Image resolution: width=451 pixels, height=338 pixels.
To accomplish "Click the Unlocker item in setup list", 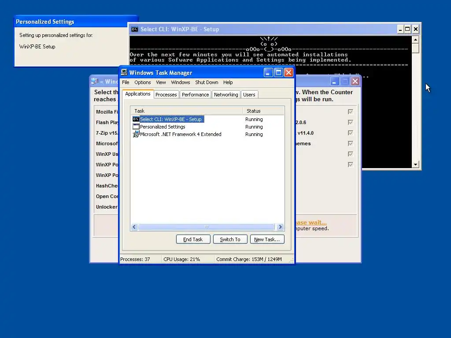I will (x=107, y=207).
